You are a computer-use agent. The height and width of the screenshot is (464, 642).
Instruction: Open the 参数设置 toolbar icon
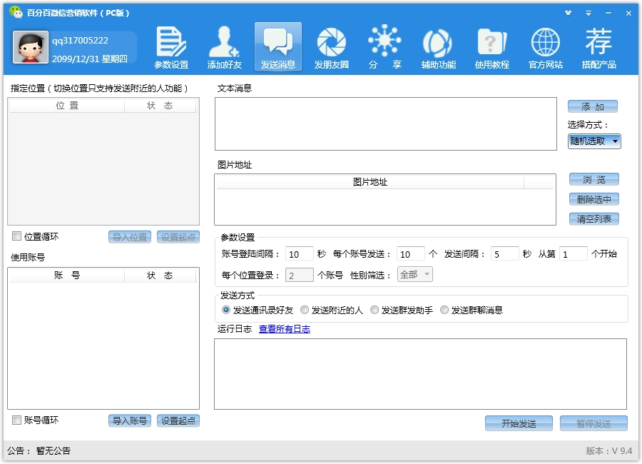(171, 47)
